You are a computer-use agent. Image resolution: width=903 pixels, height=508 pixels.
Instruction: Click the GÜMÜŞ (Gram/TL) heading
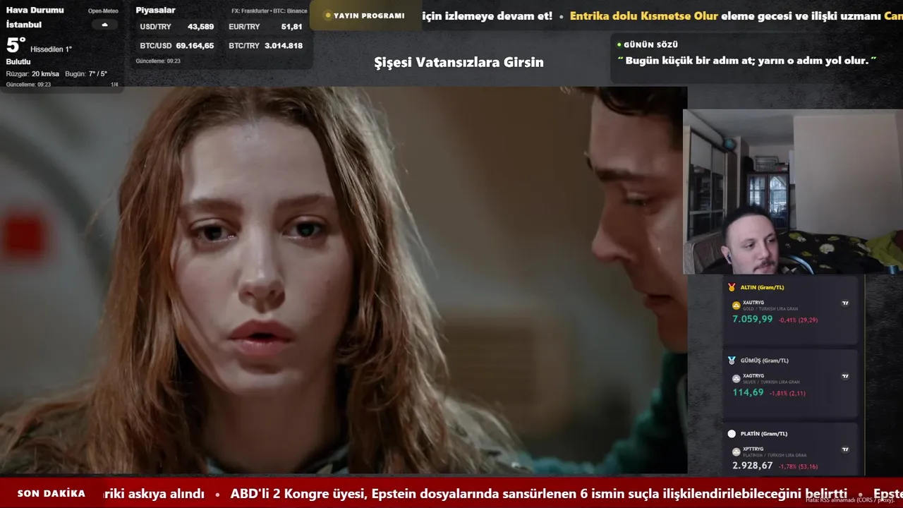(764, 361)
